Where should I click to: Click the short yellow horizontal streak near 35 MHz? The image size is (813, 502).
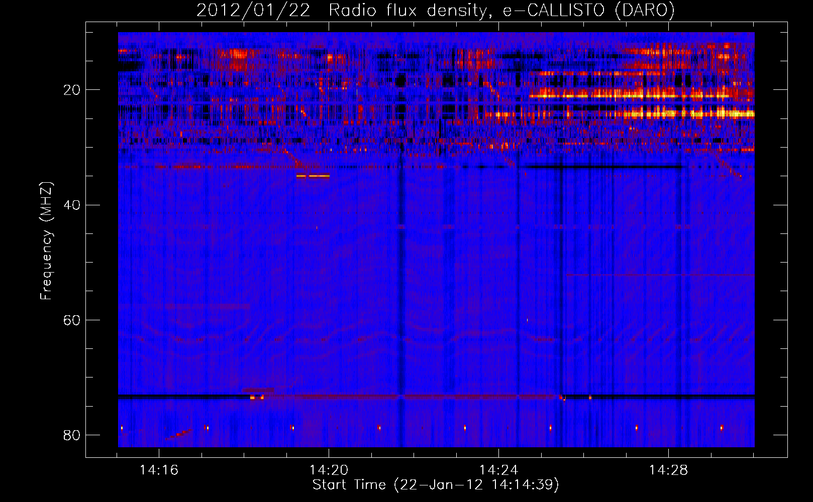[x=313, y=176]
